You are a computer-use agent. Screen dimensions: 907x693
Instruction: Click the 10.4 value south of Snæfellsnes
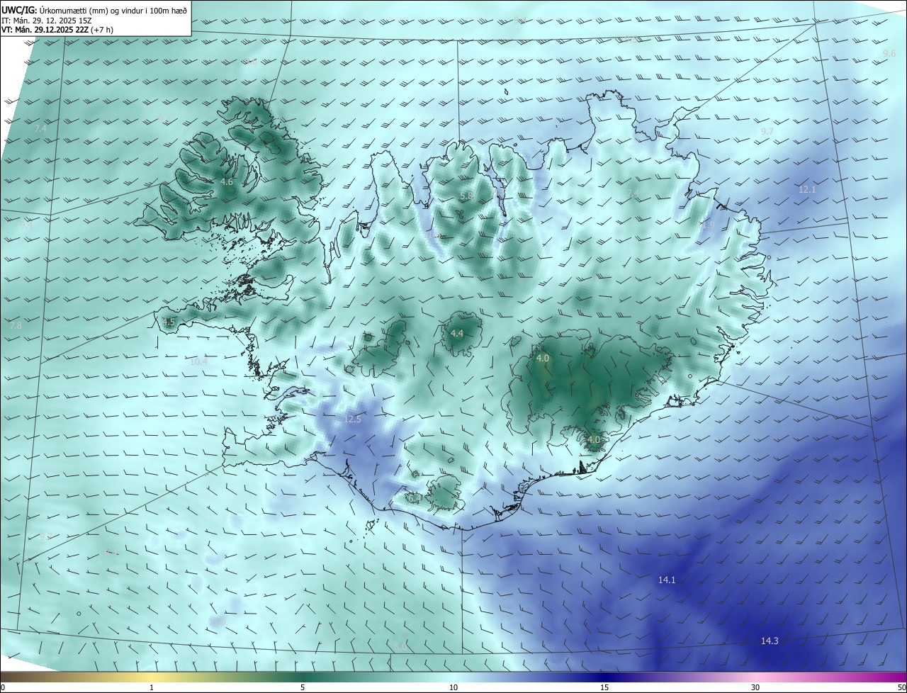[x=199, y=362]
